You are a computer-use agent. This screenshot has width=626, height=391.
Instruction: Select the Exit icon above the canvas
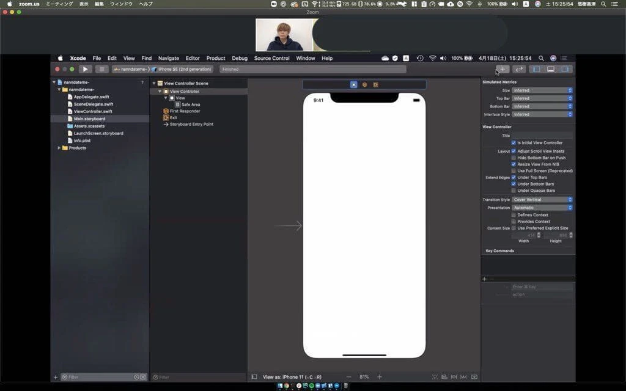coord(376,84)
